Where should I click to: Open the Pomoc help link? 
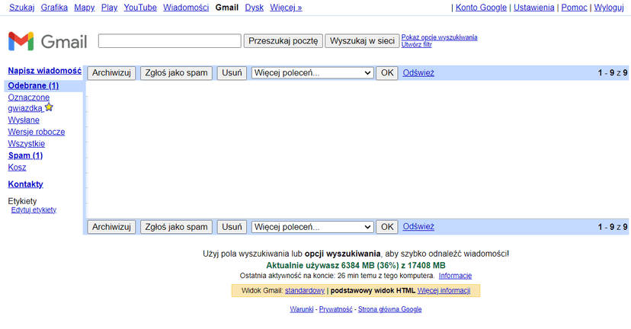575,8
